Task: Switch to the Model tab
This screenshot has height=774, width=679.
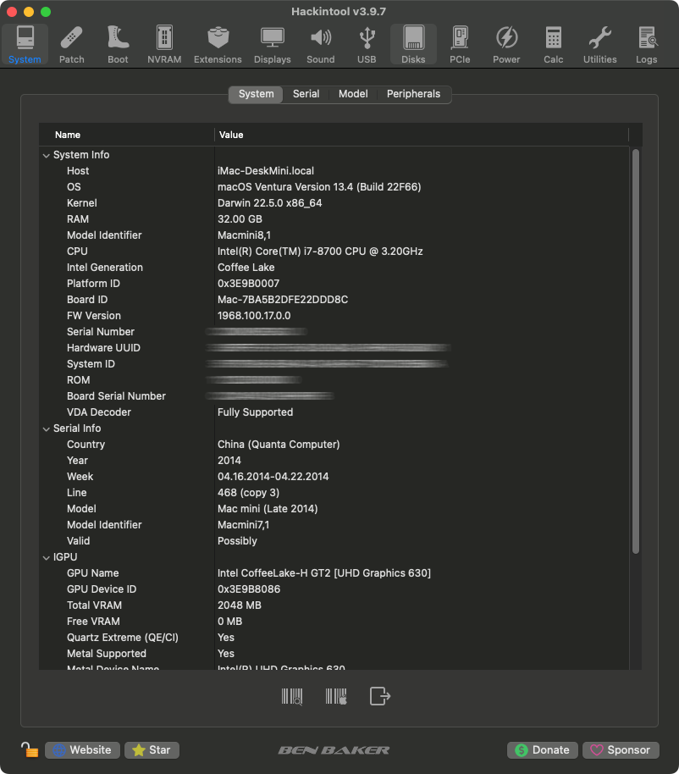Action: [353, 94]
